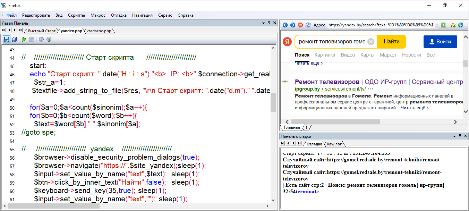This screenshot has width=469, height=211.
Task: Click the browser Back arrow icon
Action: [x=285, y=25]
